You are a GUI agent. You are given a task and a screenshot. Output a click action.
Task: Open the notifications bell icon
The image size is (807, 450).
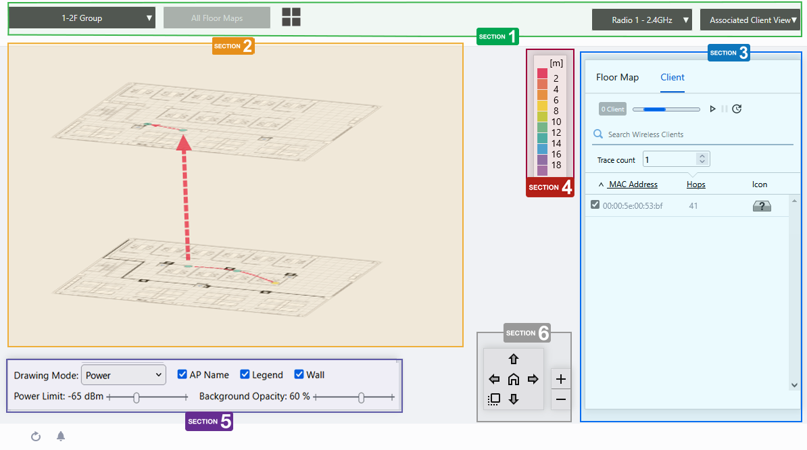[x=61, y=436]
